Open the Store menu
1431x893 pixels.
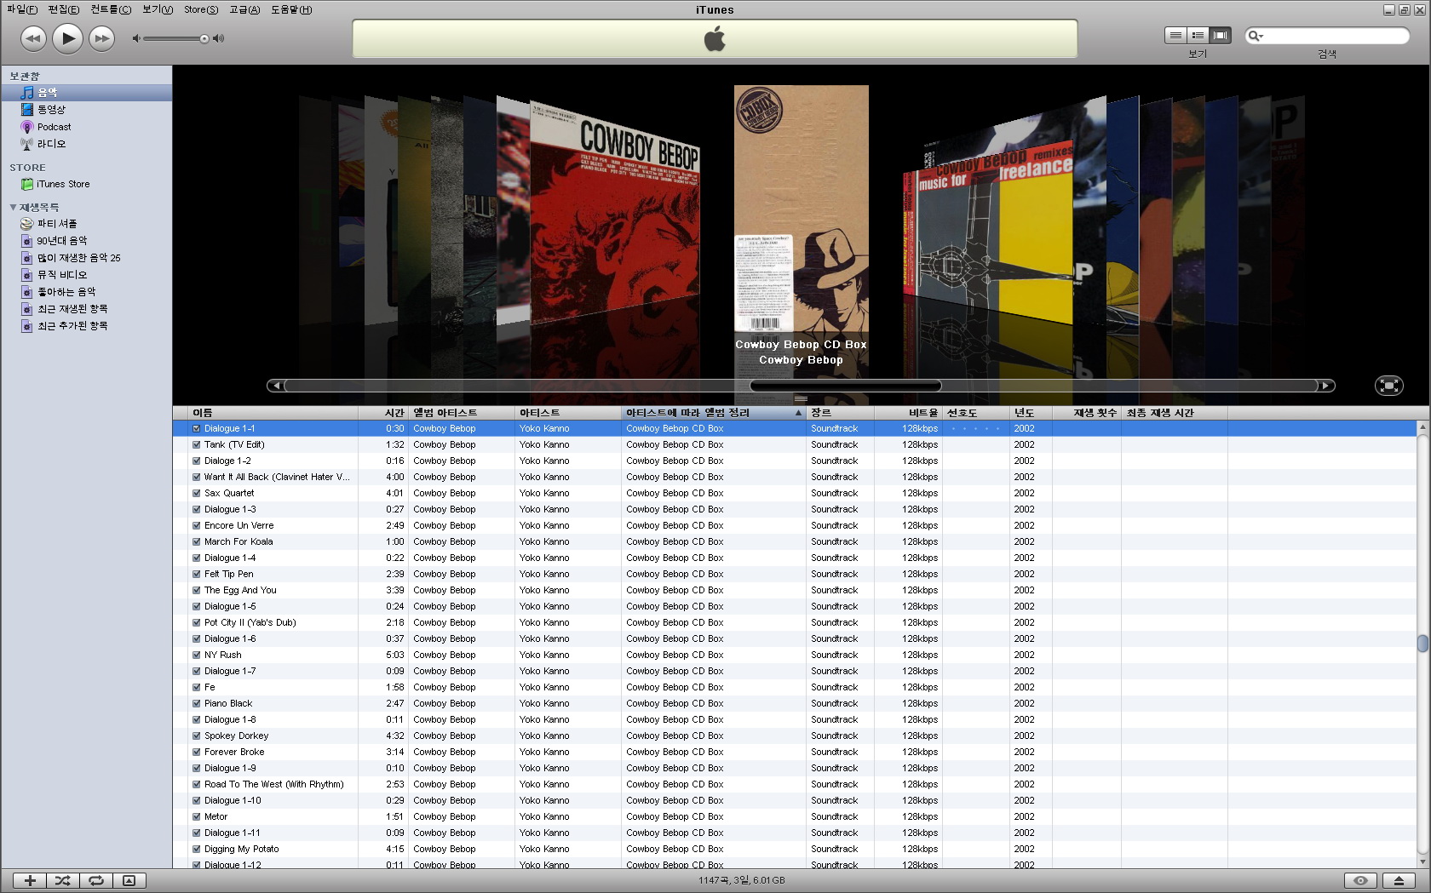(201, 9)
